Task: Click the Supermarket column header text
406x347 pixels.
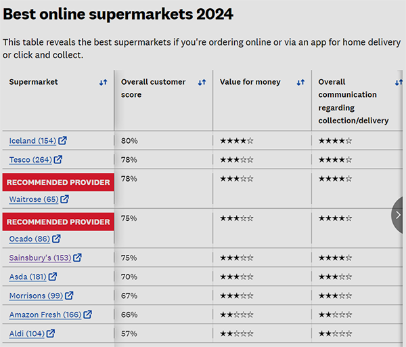Action: [33, 82]
